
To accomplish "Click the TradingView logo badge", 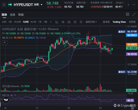I will tap(6, 100).
